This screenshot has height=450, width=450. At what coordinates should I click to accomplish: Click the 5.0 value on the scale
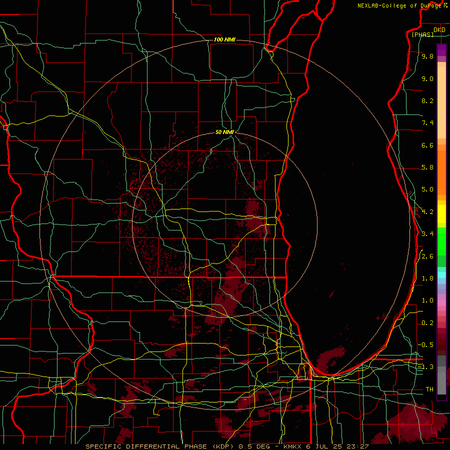tap(427, 189)
